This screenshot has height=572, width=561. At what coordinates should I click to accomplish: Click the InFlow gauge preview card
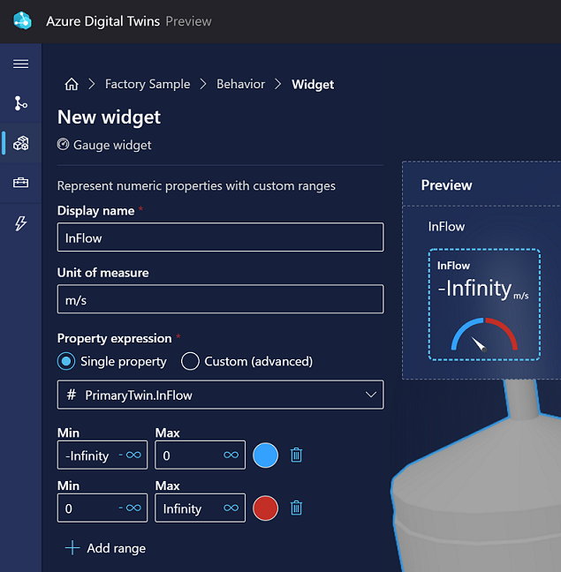[484, 305]
